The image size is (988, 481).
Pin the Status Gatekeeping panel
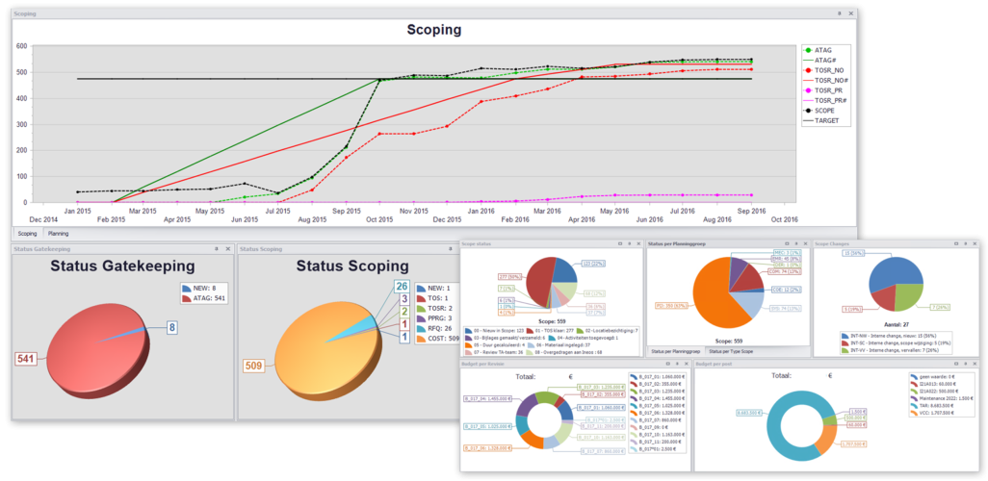216,249
